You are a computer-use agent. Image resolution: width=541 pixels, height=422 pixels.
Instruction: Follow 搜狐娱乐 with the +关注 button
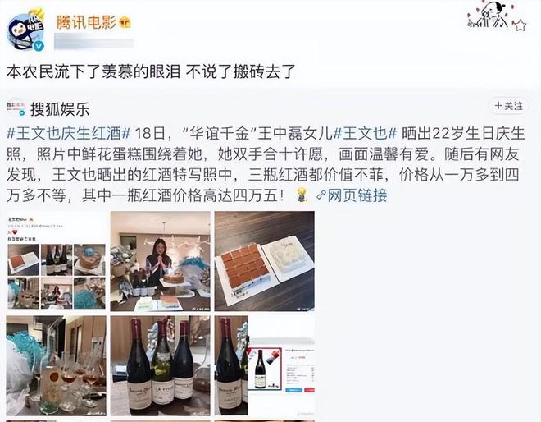pos(508,106)
